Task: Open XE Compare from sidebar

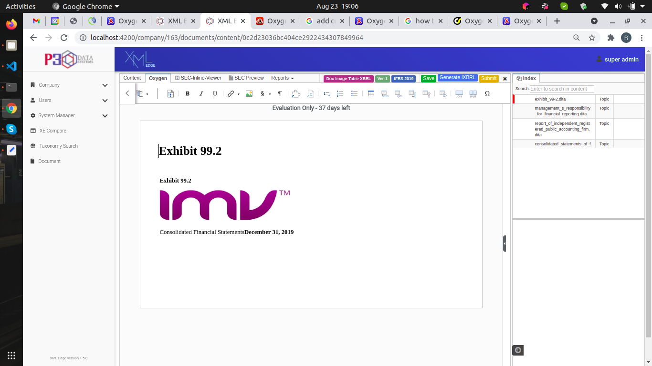Action: [48, 131]
